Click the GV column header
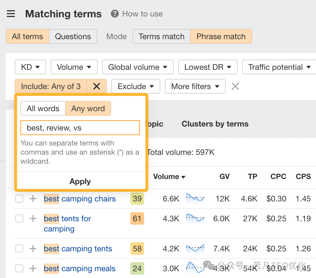Screen dimensions: 316x278 [224, 176]
